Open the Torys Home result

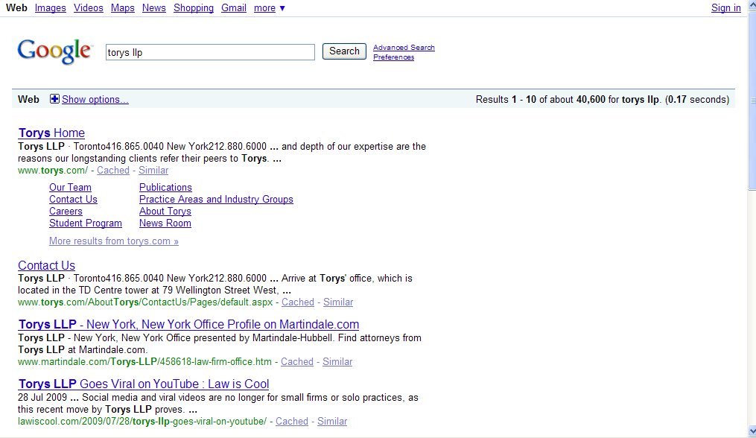tap(51, 133)
